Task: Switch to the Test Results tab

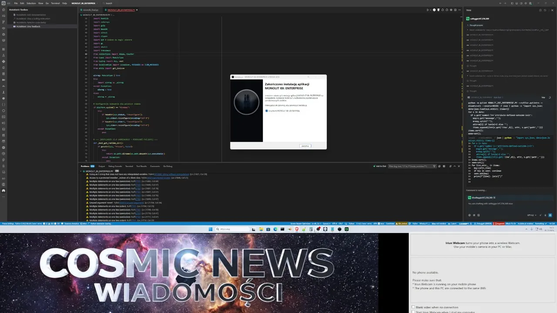Action: click(141, 166)
